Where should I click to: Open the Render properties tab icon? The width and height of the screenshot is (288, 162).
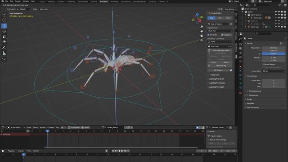tap(240, 44)
